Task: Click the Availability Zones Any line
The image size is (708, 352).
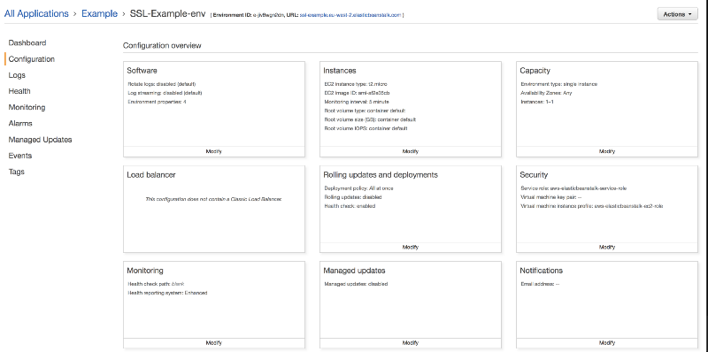Action: click(546, 93)
